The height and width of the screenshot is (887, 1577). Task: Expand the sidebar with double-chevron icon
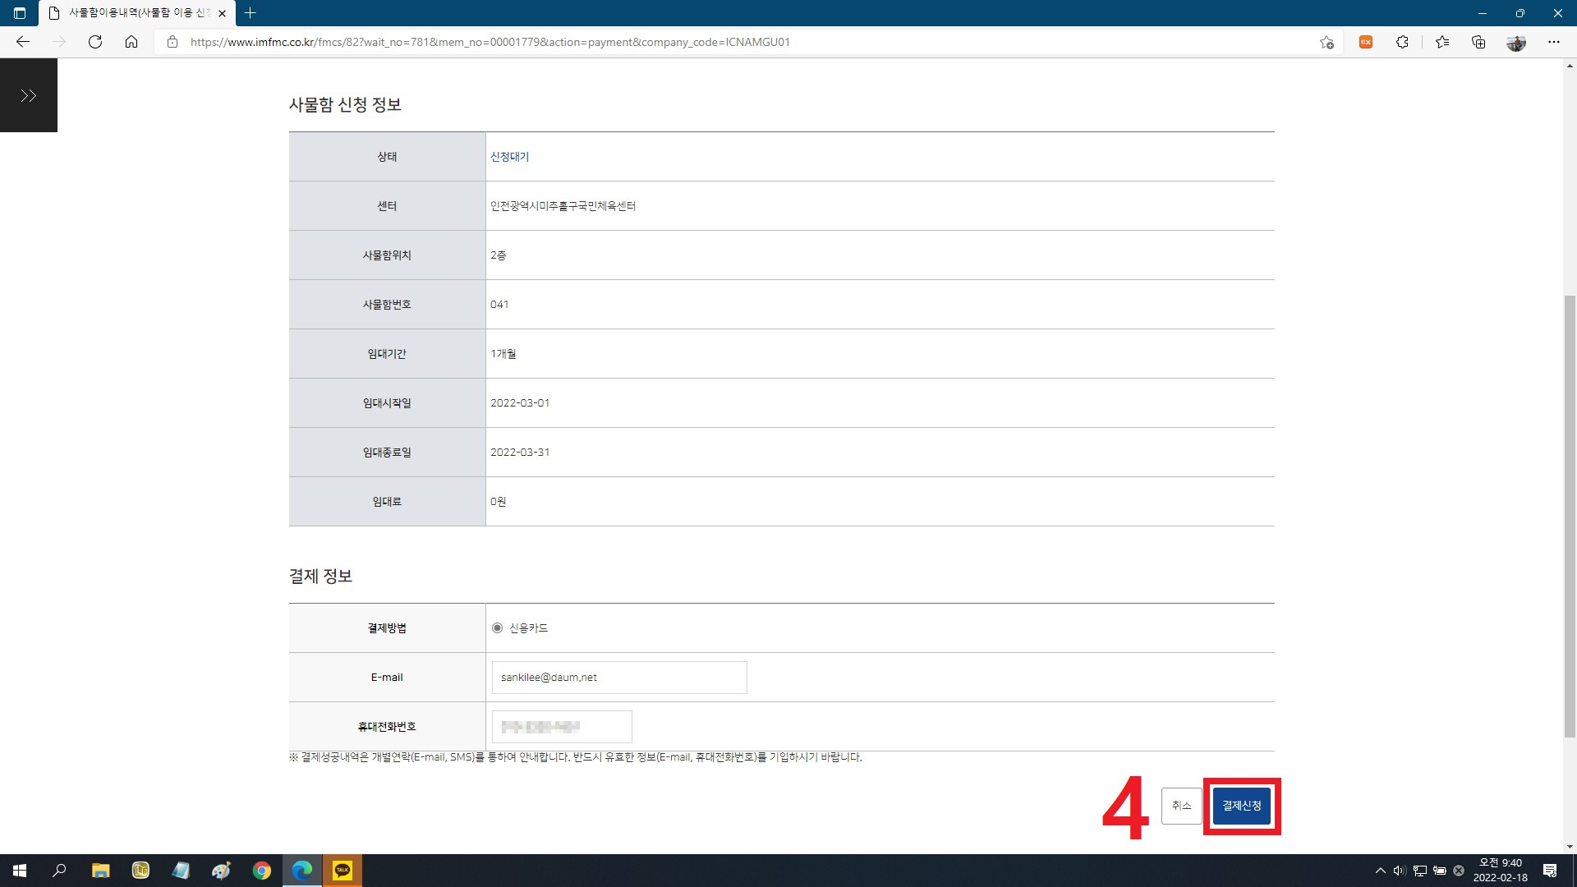coord(29,96)
